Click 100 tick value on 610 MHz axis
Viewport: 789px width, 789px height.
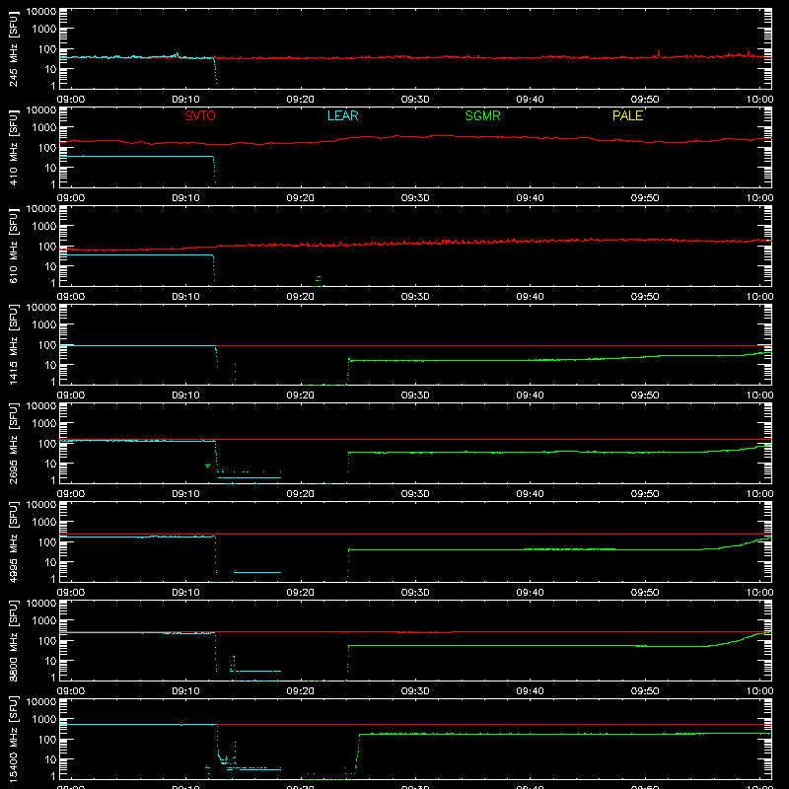click(47, 247)
